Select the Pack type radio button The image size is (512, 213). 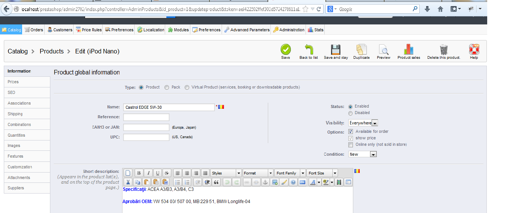(167, 87)
